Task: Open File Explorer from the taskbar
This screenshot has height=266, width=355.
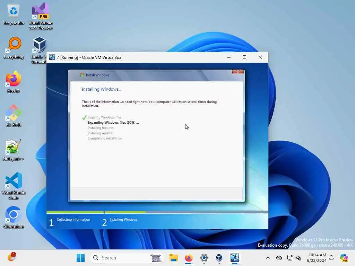Action: (174, 258)
